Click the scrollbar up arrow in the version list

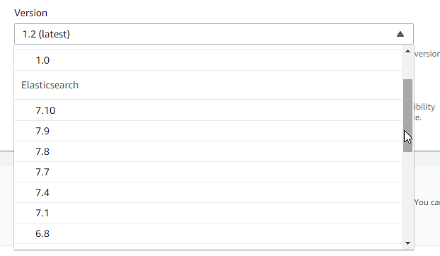pos(407,52)
